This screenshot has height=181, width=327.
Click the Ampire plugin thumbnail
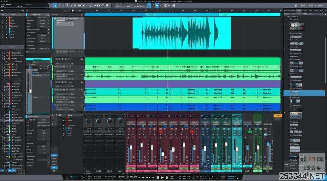click(x=297, y=27)
